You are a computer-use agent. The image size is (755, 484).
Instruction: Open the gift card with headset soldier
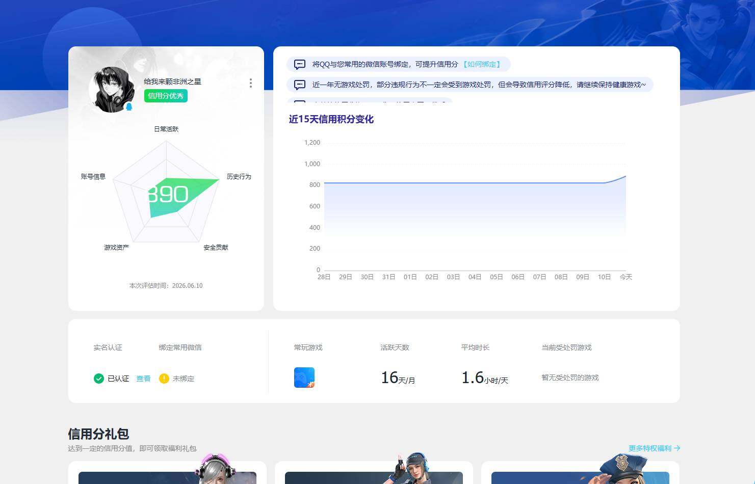(374, 473)
